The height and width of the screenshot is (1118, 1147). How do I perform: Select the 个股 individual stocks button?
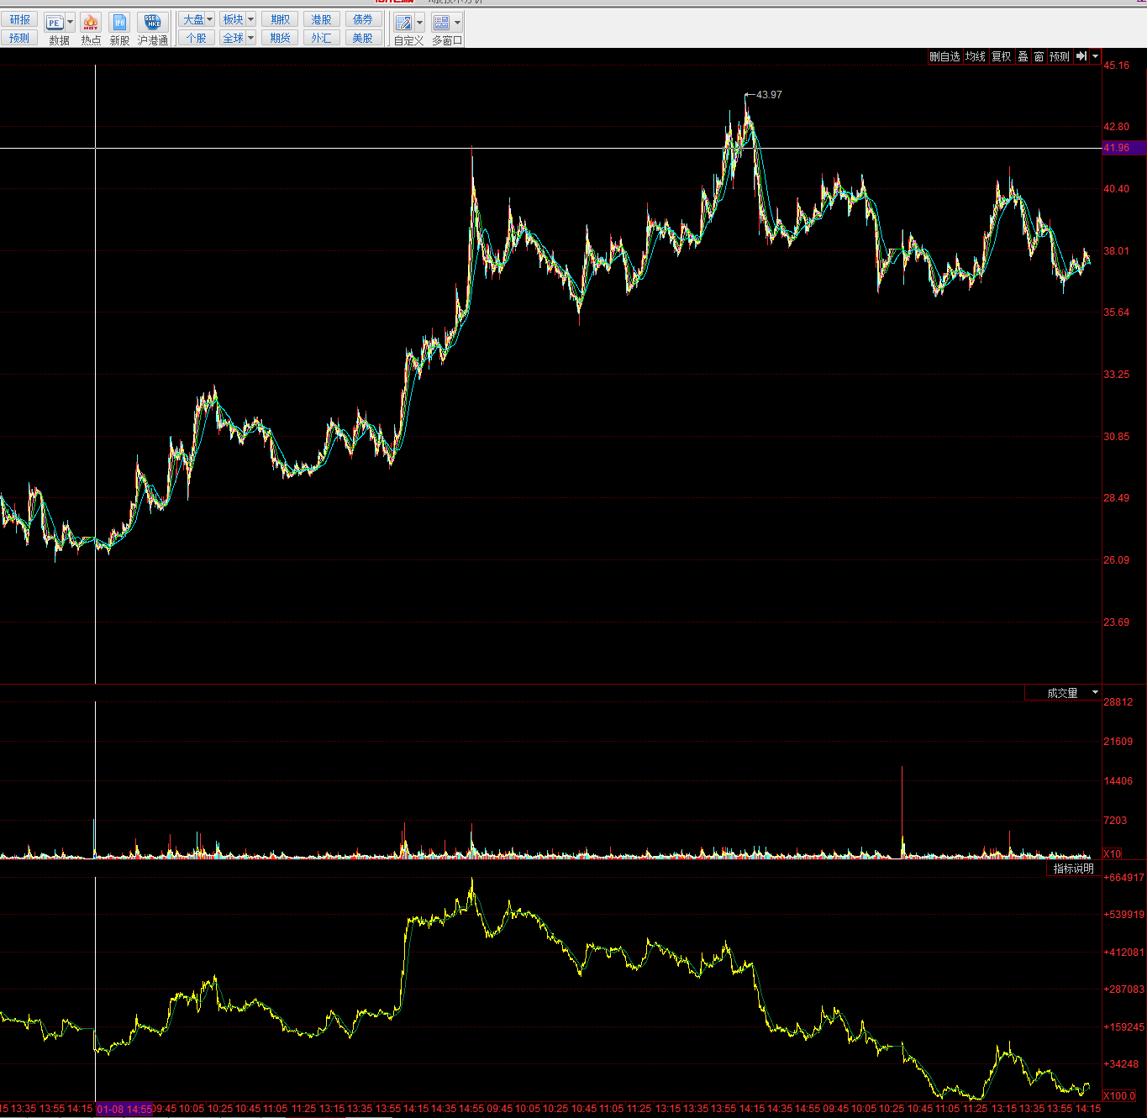pos(197,38)
